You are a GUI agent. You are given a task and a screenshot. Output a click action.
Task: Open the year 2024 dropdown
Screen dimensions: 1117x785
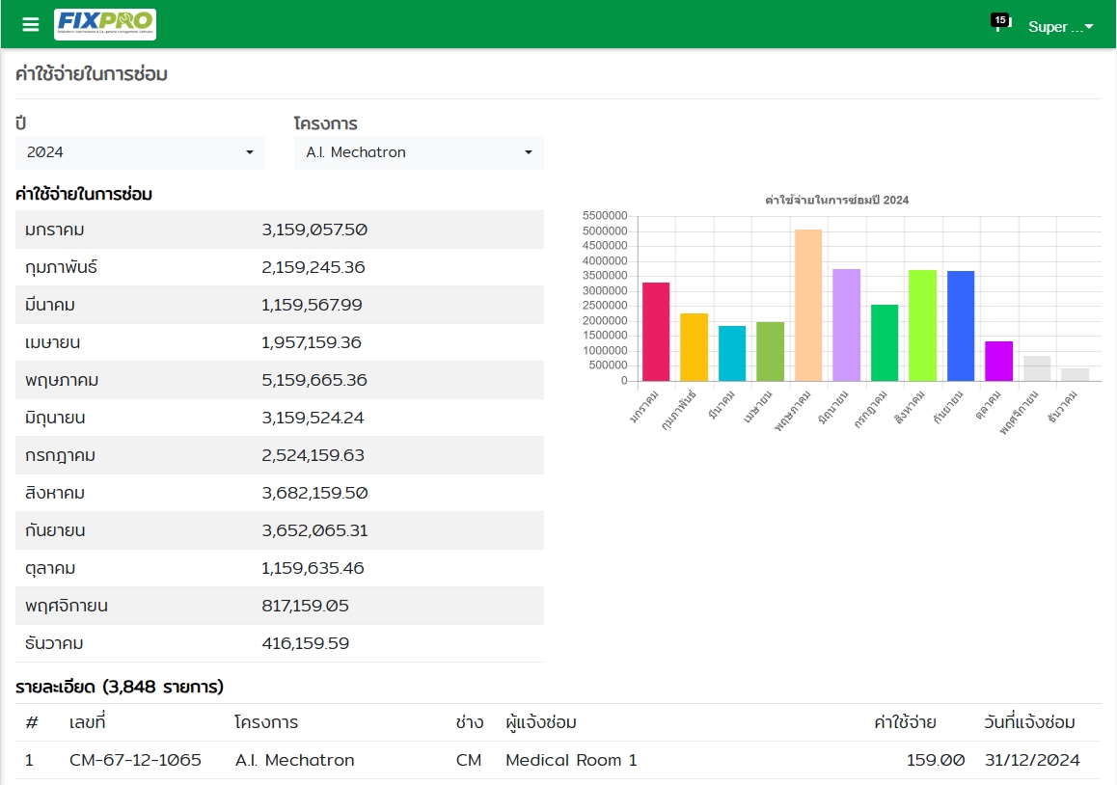(140, 152)
